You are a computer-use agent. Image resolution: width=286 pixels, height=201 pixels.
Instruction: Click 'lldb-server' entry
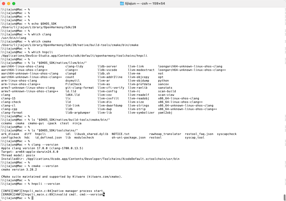coord(107,67)
